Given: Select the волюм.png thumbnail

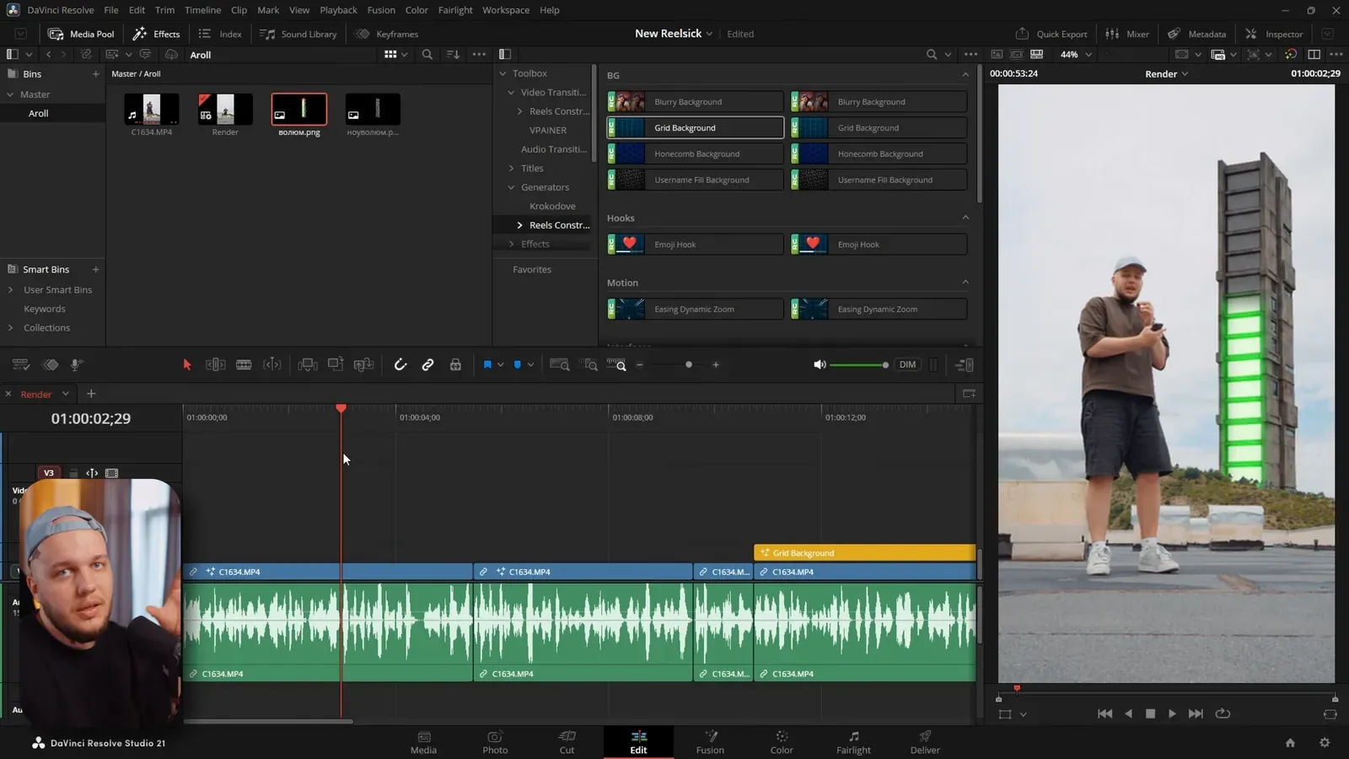Looking at the screenshot, I should coord(299,110).
